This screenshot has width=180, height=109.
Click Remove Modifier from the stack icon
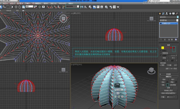click(x=172, y=39)
